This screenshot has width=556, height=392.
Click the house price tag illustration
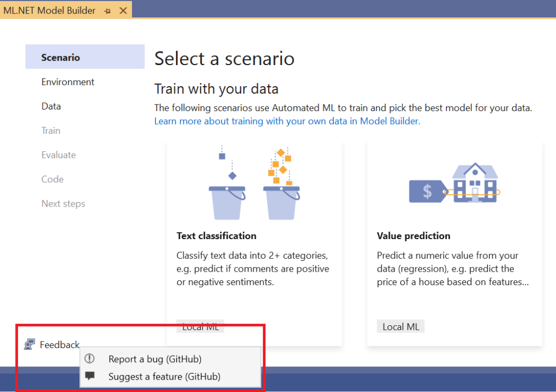click(454, 183)
